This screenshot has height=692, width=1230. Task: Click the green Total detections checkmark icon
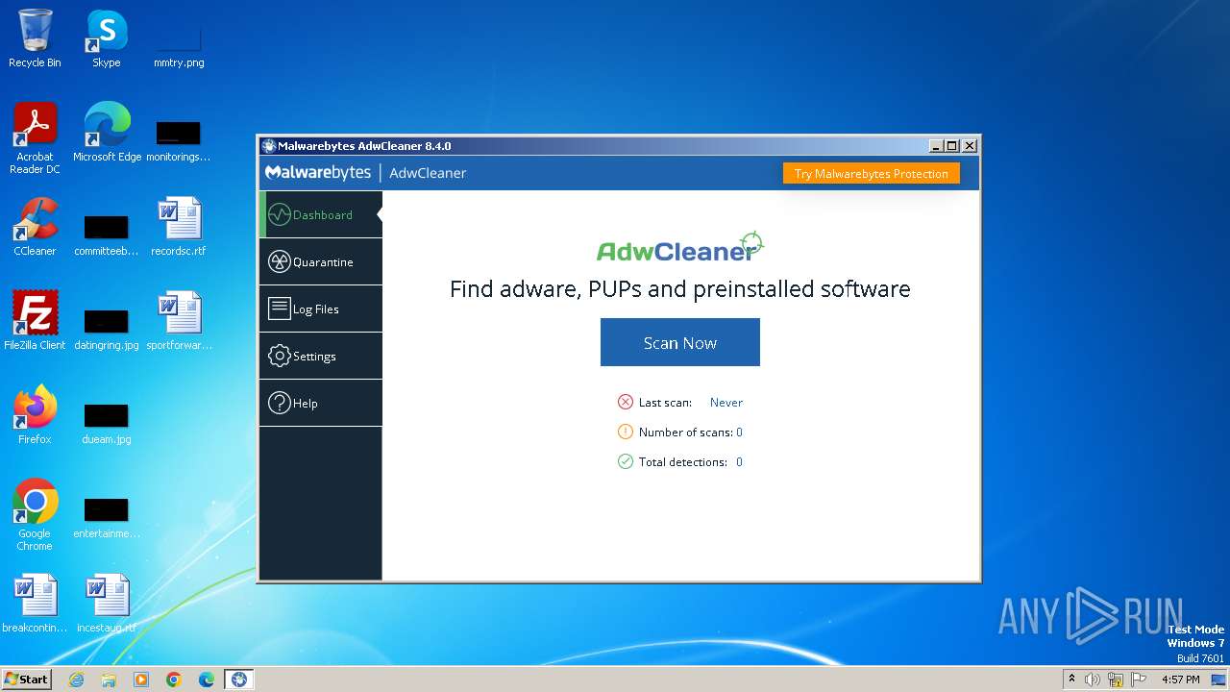coord(626,461)
